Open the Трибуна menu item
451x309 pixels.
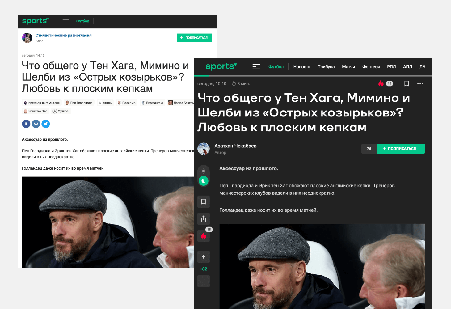tap(326, 67)
